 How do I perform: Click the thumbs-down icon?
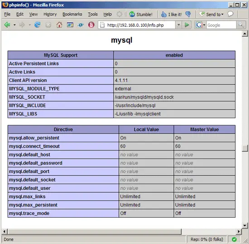pyautogui.click(x=188, y=15)
